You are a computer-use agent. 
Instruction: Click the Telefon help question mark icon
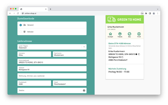coord(84,90)
